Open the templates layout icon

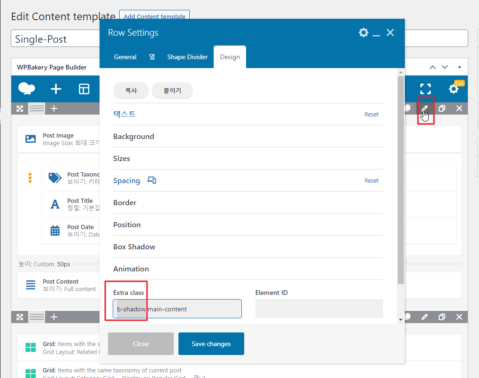pos(84,89)
